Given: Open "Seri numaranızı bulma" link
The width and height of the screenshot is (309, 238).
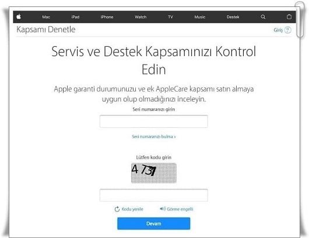Looking at the screenshot, I should [154, 136].
